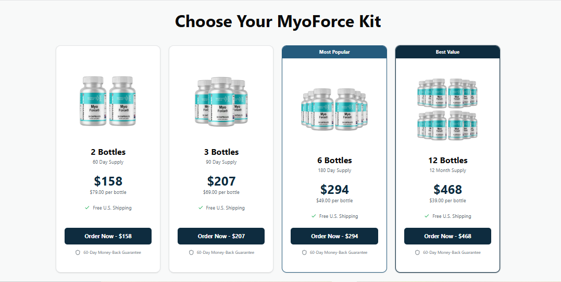
Task: Select the 3 Bottles product image
Action: pyautogui.click(x=221, y=101)
